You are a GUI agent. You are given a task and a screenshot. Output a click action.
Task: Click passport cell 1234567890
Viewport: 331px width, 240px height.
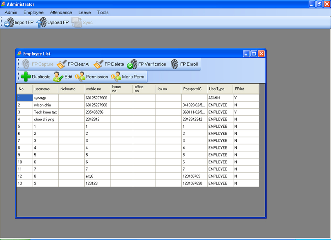[194, 183]
